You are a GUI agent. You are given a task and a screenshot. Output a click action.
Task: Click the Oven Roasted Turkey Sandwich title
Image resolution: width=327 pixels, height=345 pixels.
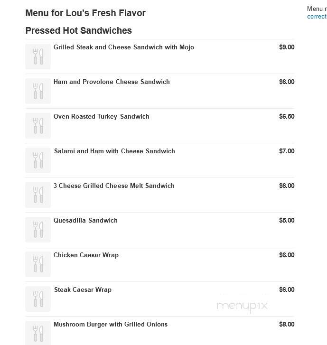pos(102,117)
